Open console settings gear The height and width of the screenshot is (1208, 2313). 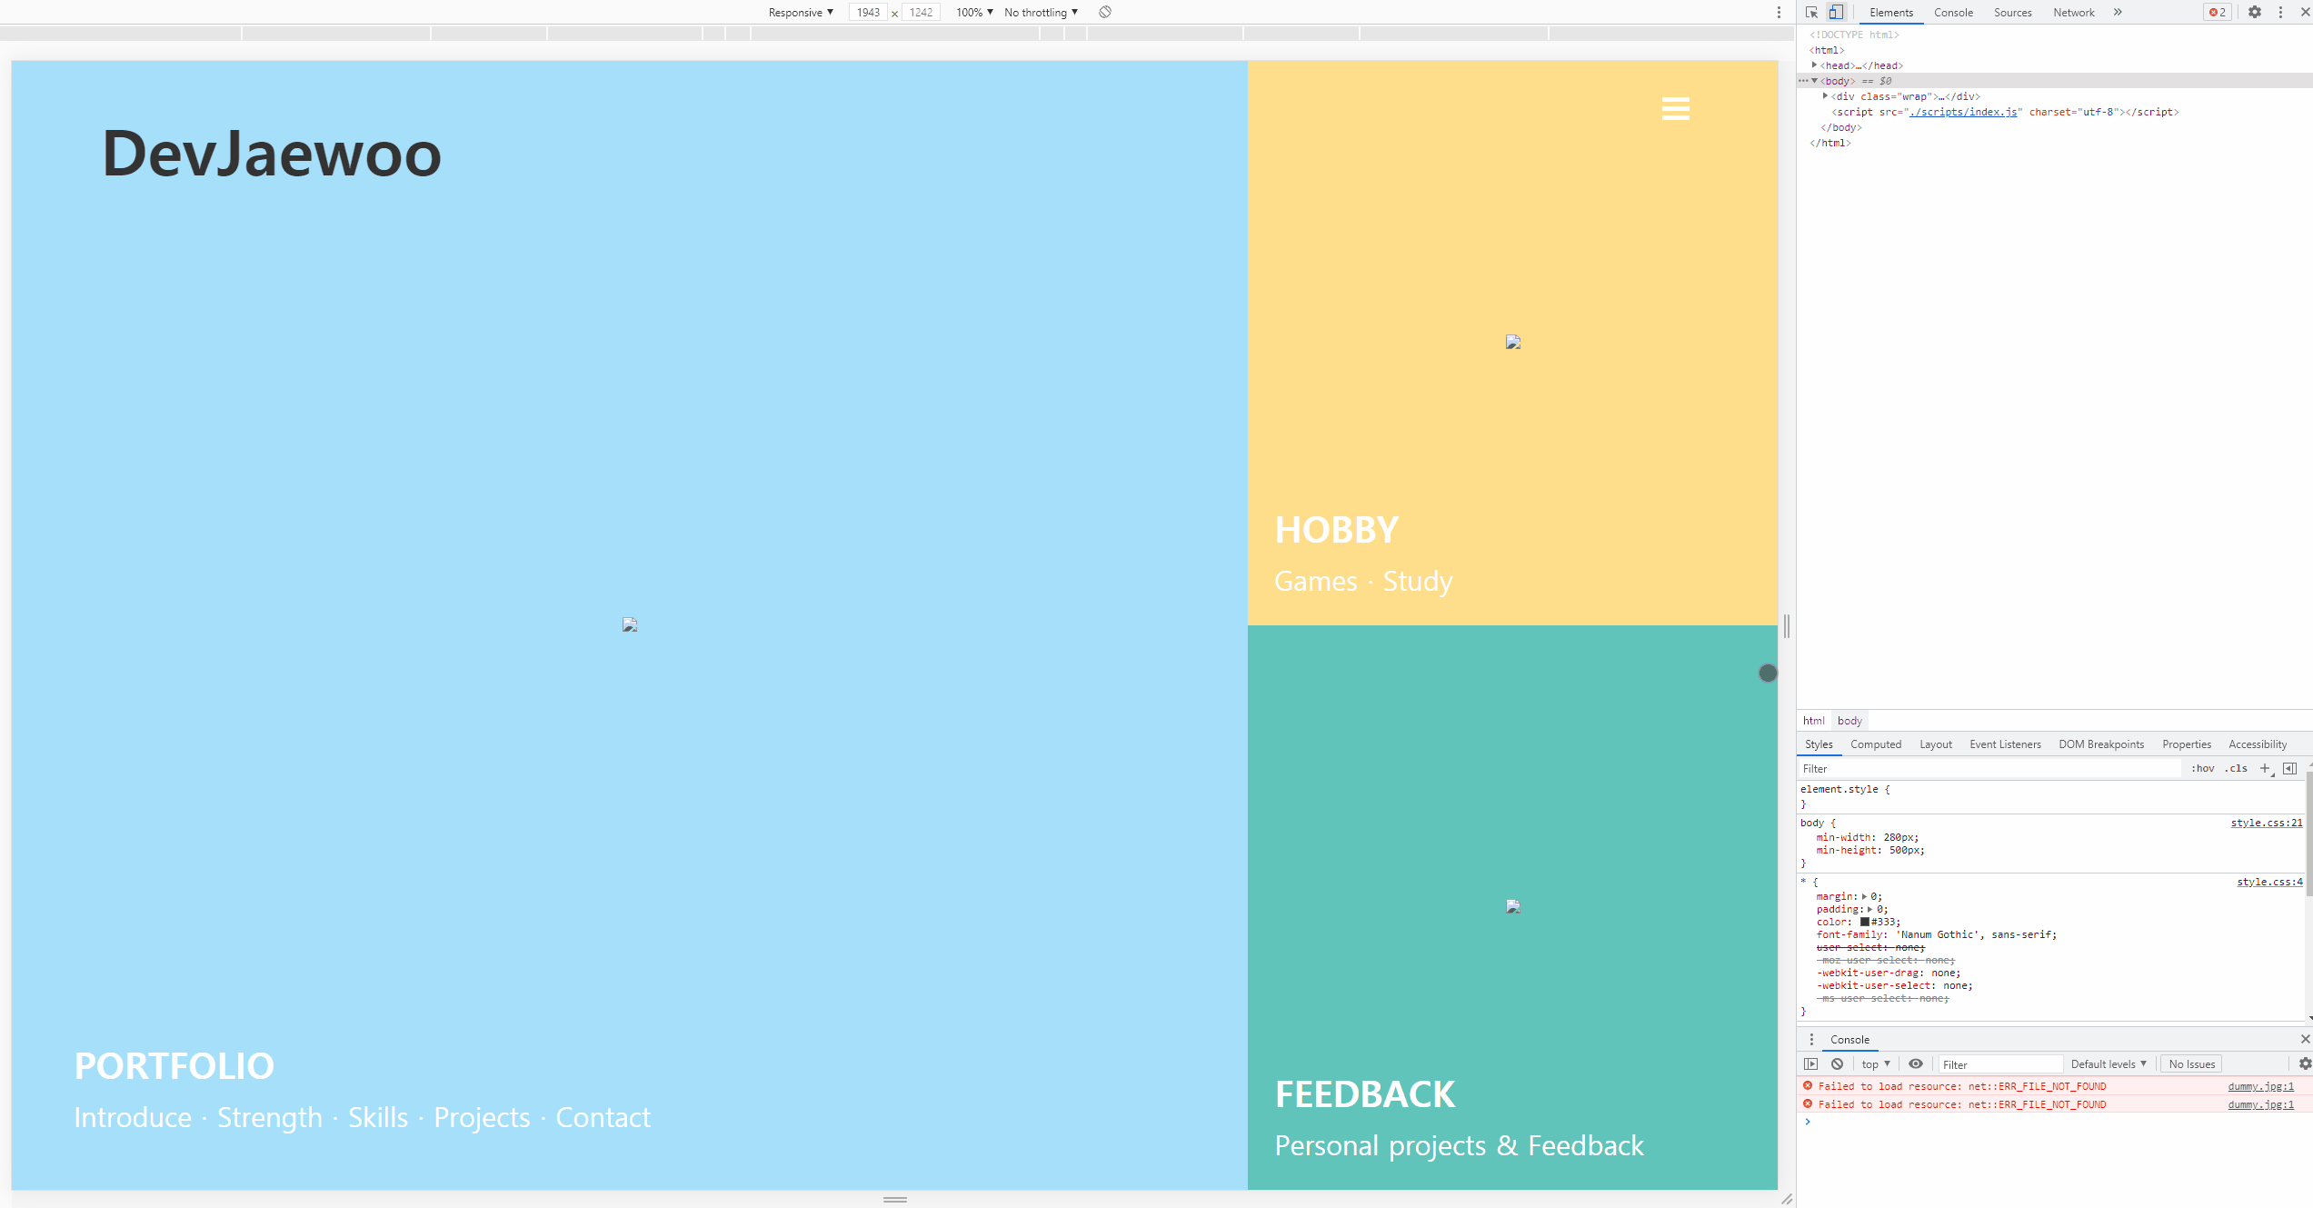coord(2305,1063)
